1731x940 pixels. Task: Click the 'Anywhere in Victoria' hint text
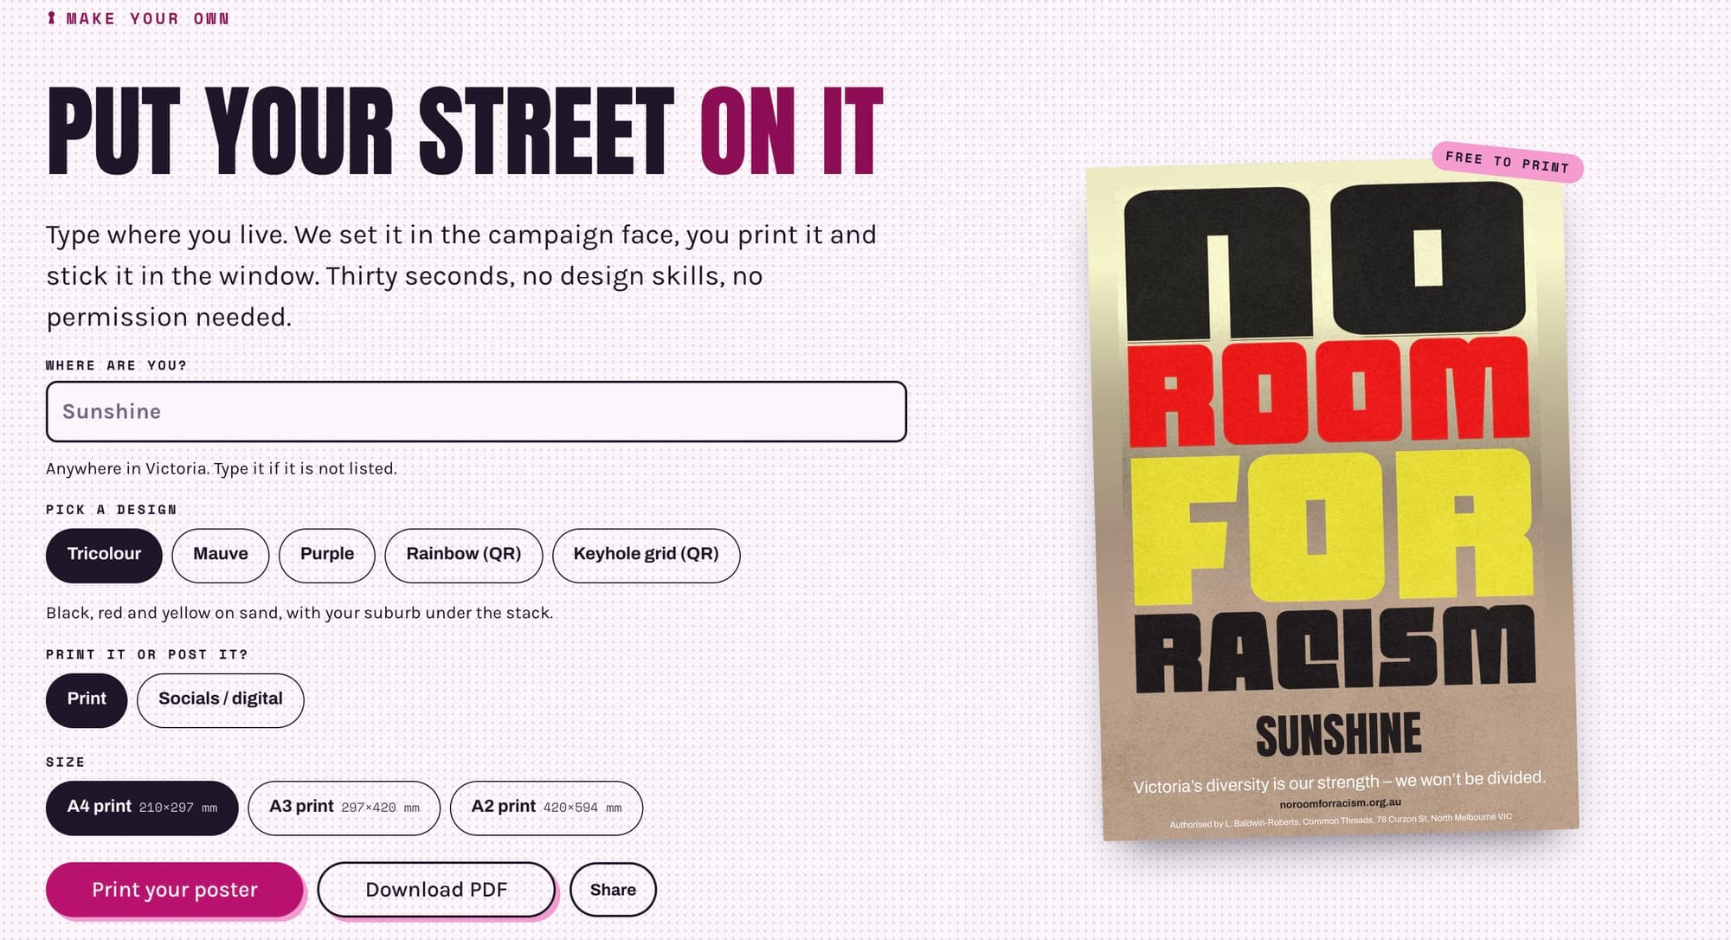coord(222,468)
